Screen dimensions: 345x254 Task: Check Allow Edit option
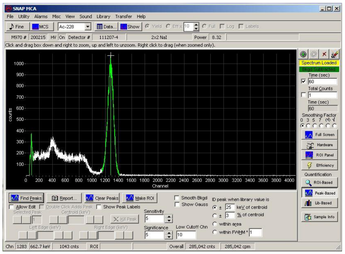11,207
